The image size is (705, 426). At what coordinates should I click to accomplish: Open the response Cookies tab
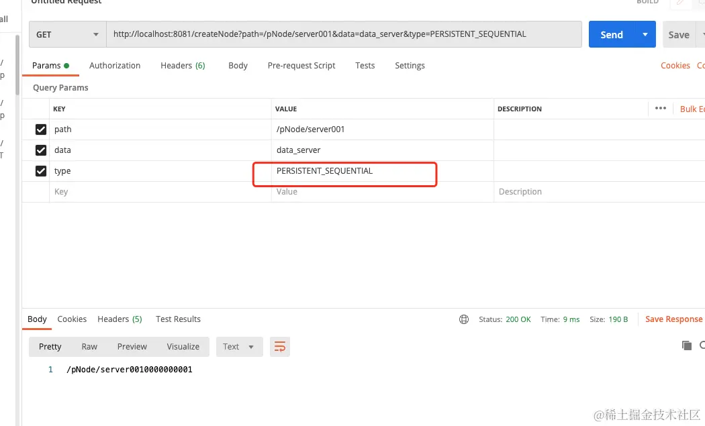click(x=72, y=319)
